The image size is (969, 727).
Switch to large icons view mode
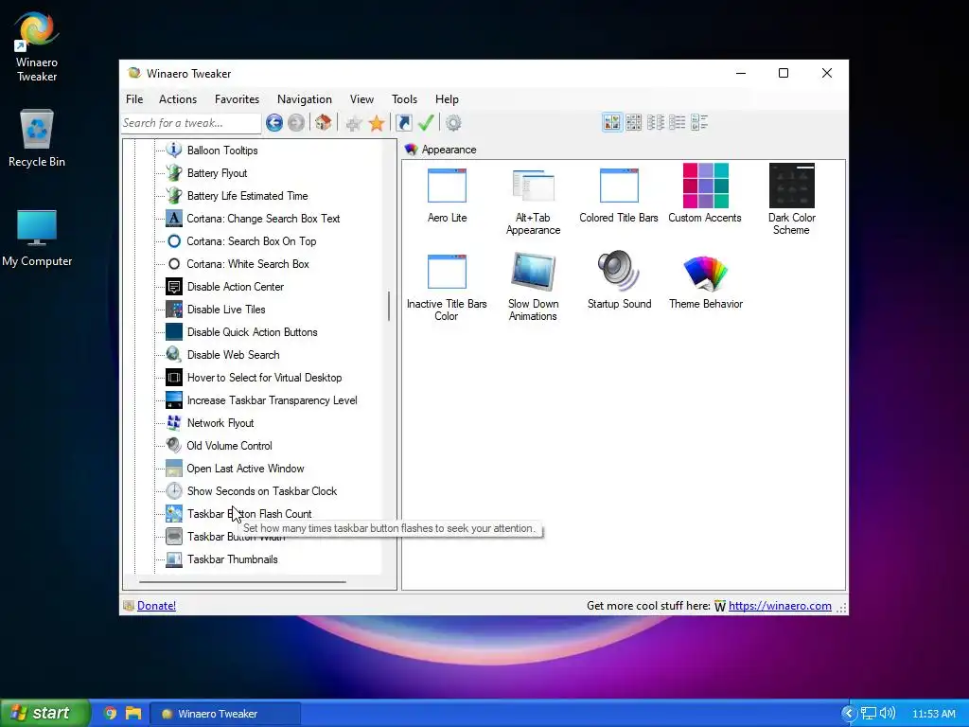pos(612,122)
